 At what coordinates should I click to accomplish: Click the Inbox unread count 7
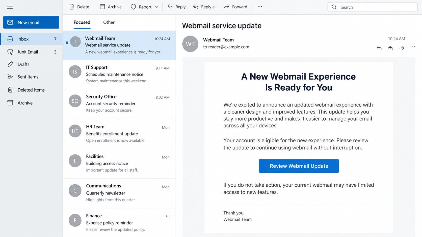(55, 39)
